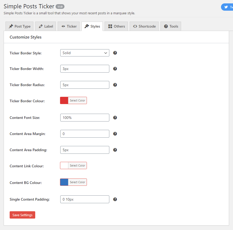This screenshot has height=230, width=233.
Task: Switch to the Shortcode tab
Action: pyautogui.click(x=144, y=26)
